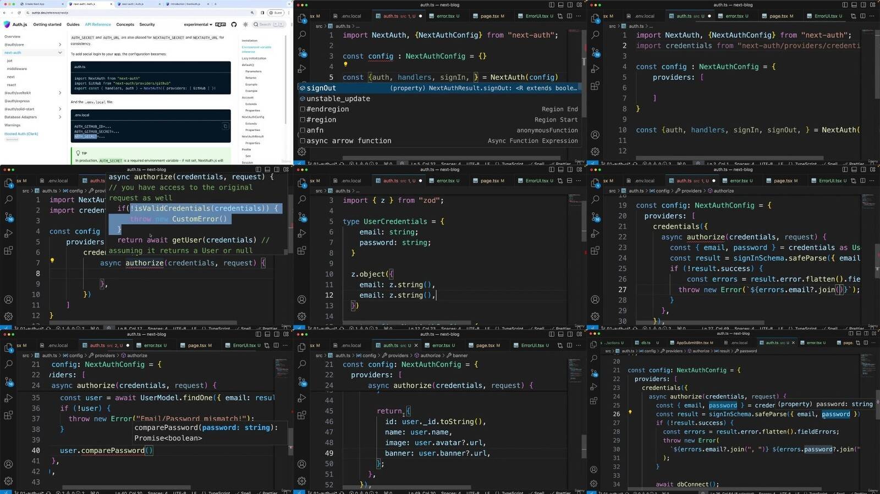Open More Actions menu in signOut suggestion window

click(579, 16)
